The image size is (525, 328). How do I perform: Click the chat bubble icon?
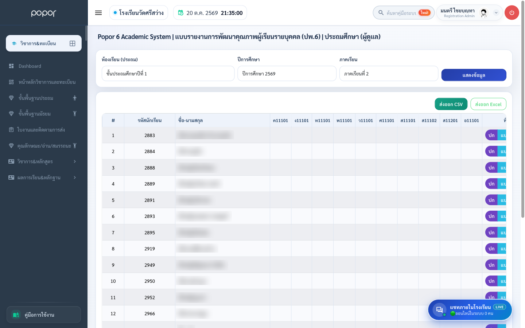pos(439,310)
